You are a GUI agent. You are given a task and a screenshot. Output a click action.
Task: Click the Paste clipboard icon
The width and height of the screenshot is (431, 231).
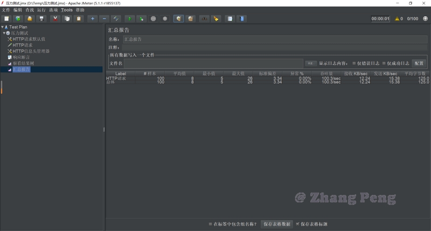[x=79, y=19]
